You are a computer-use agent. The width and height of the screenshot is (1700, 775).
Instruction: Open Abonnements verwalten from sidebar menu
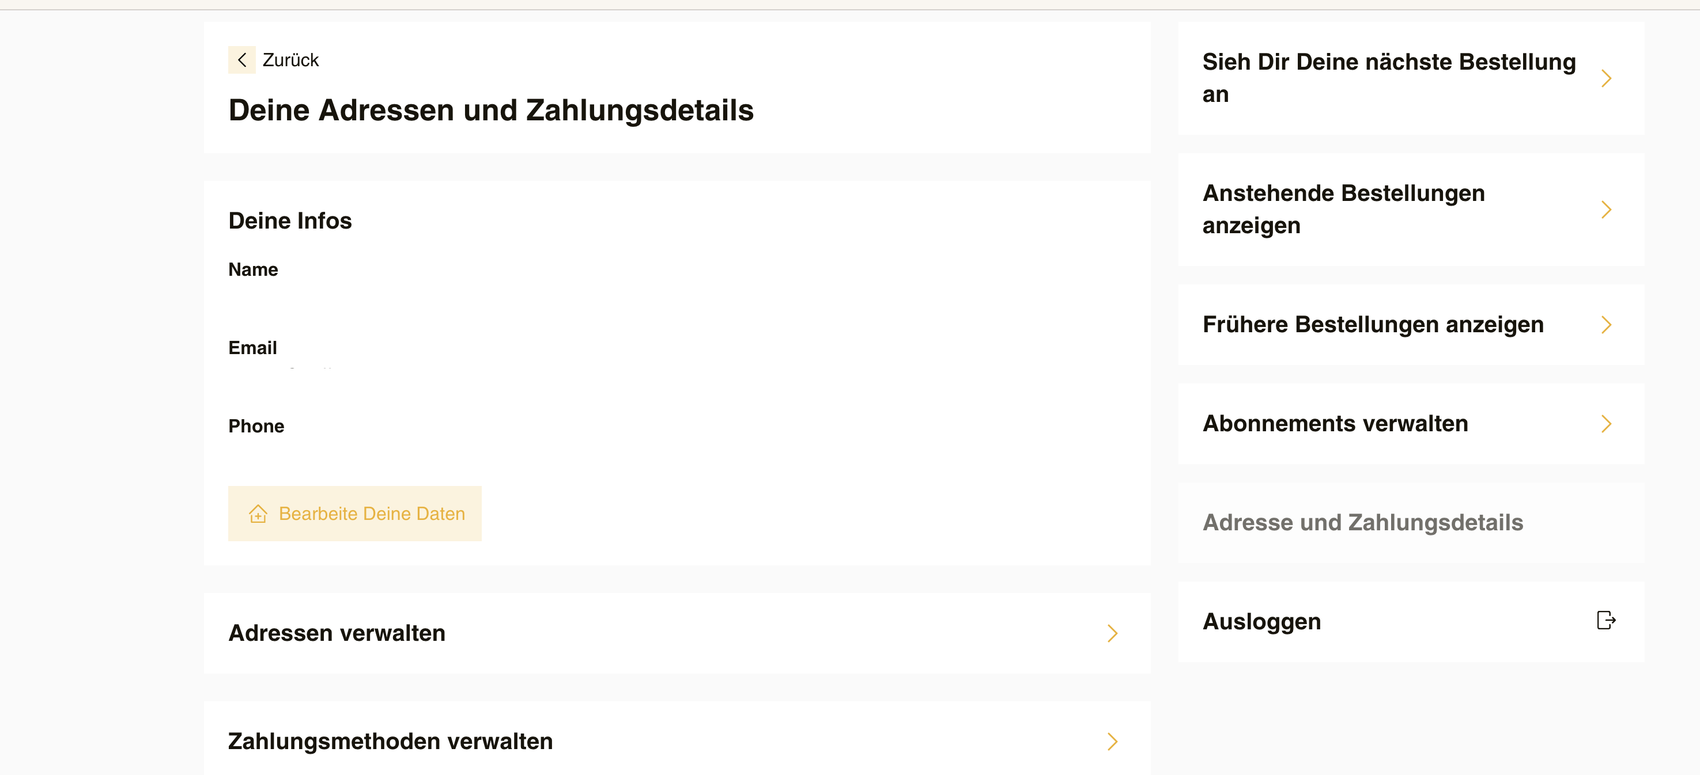[1411, 423]
